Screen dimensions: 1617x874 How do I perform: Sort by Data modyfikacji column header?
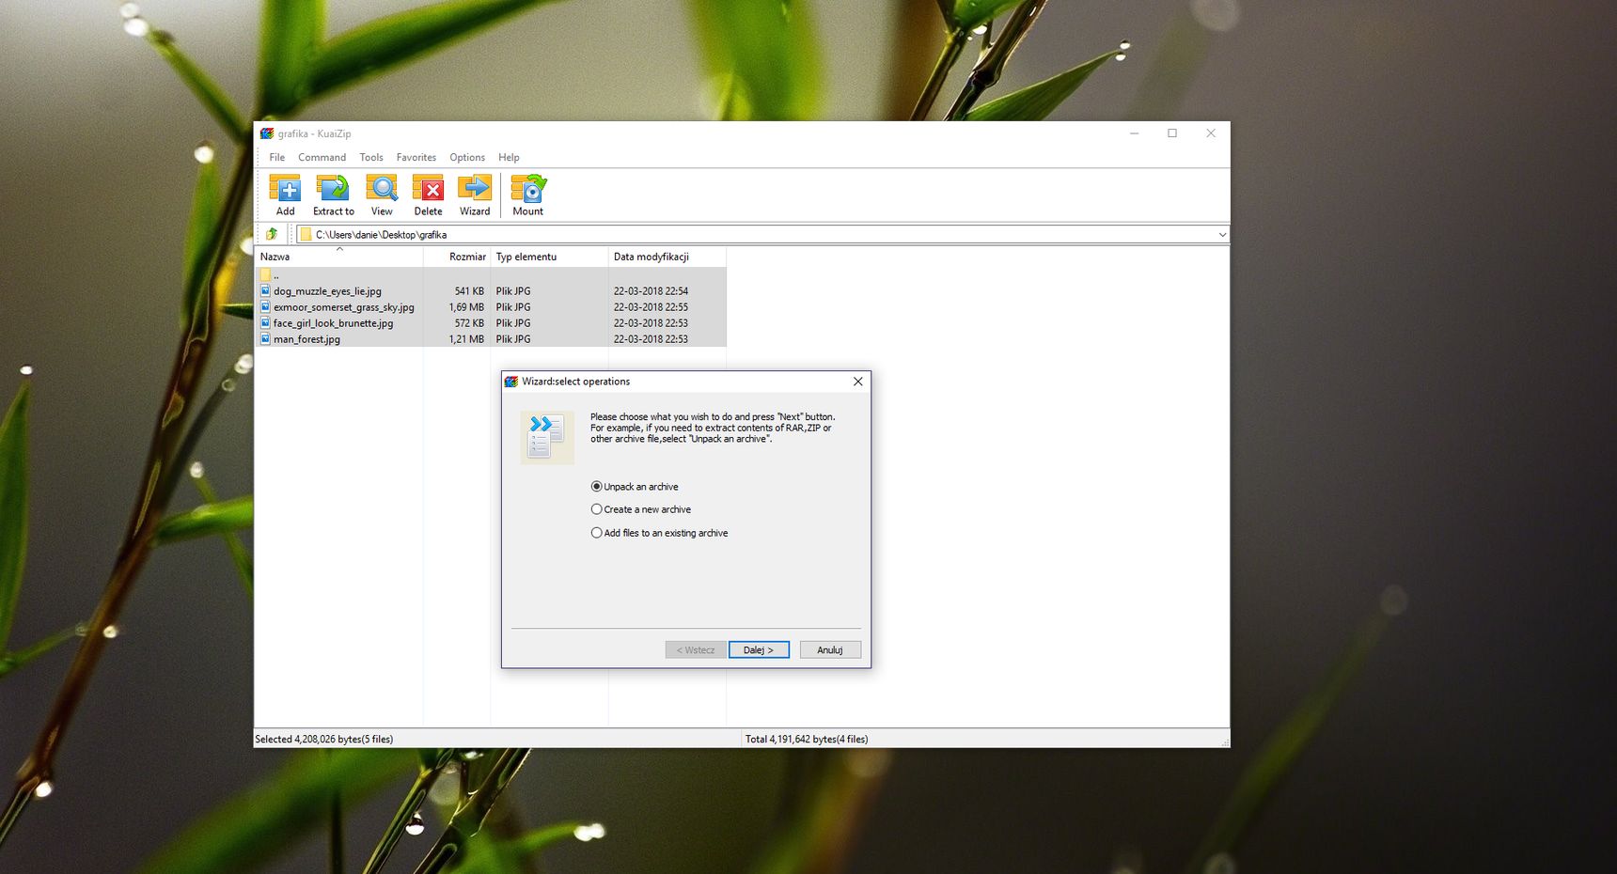[x=667, y=257]
